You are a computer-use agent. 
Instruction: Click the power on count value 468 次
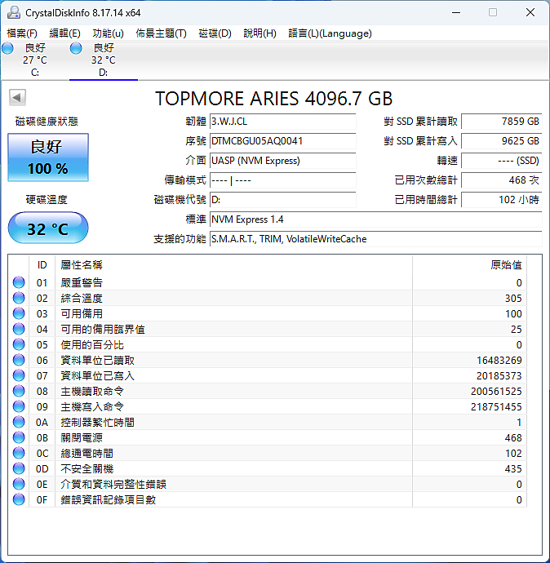(x=502, y=180)
